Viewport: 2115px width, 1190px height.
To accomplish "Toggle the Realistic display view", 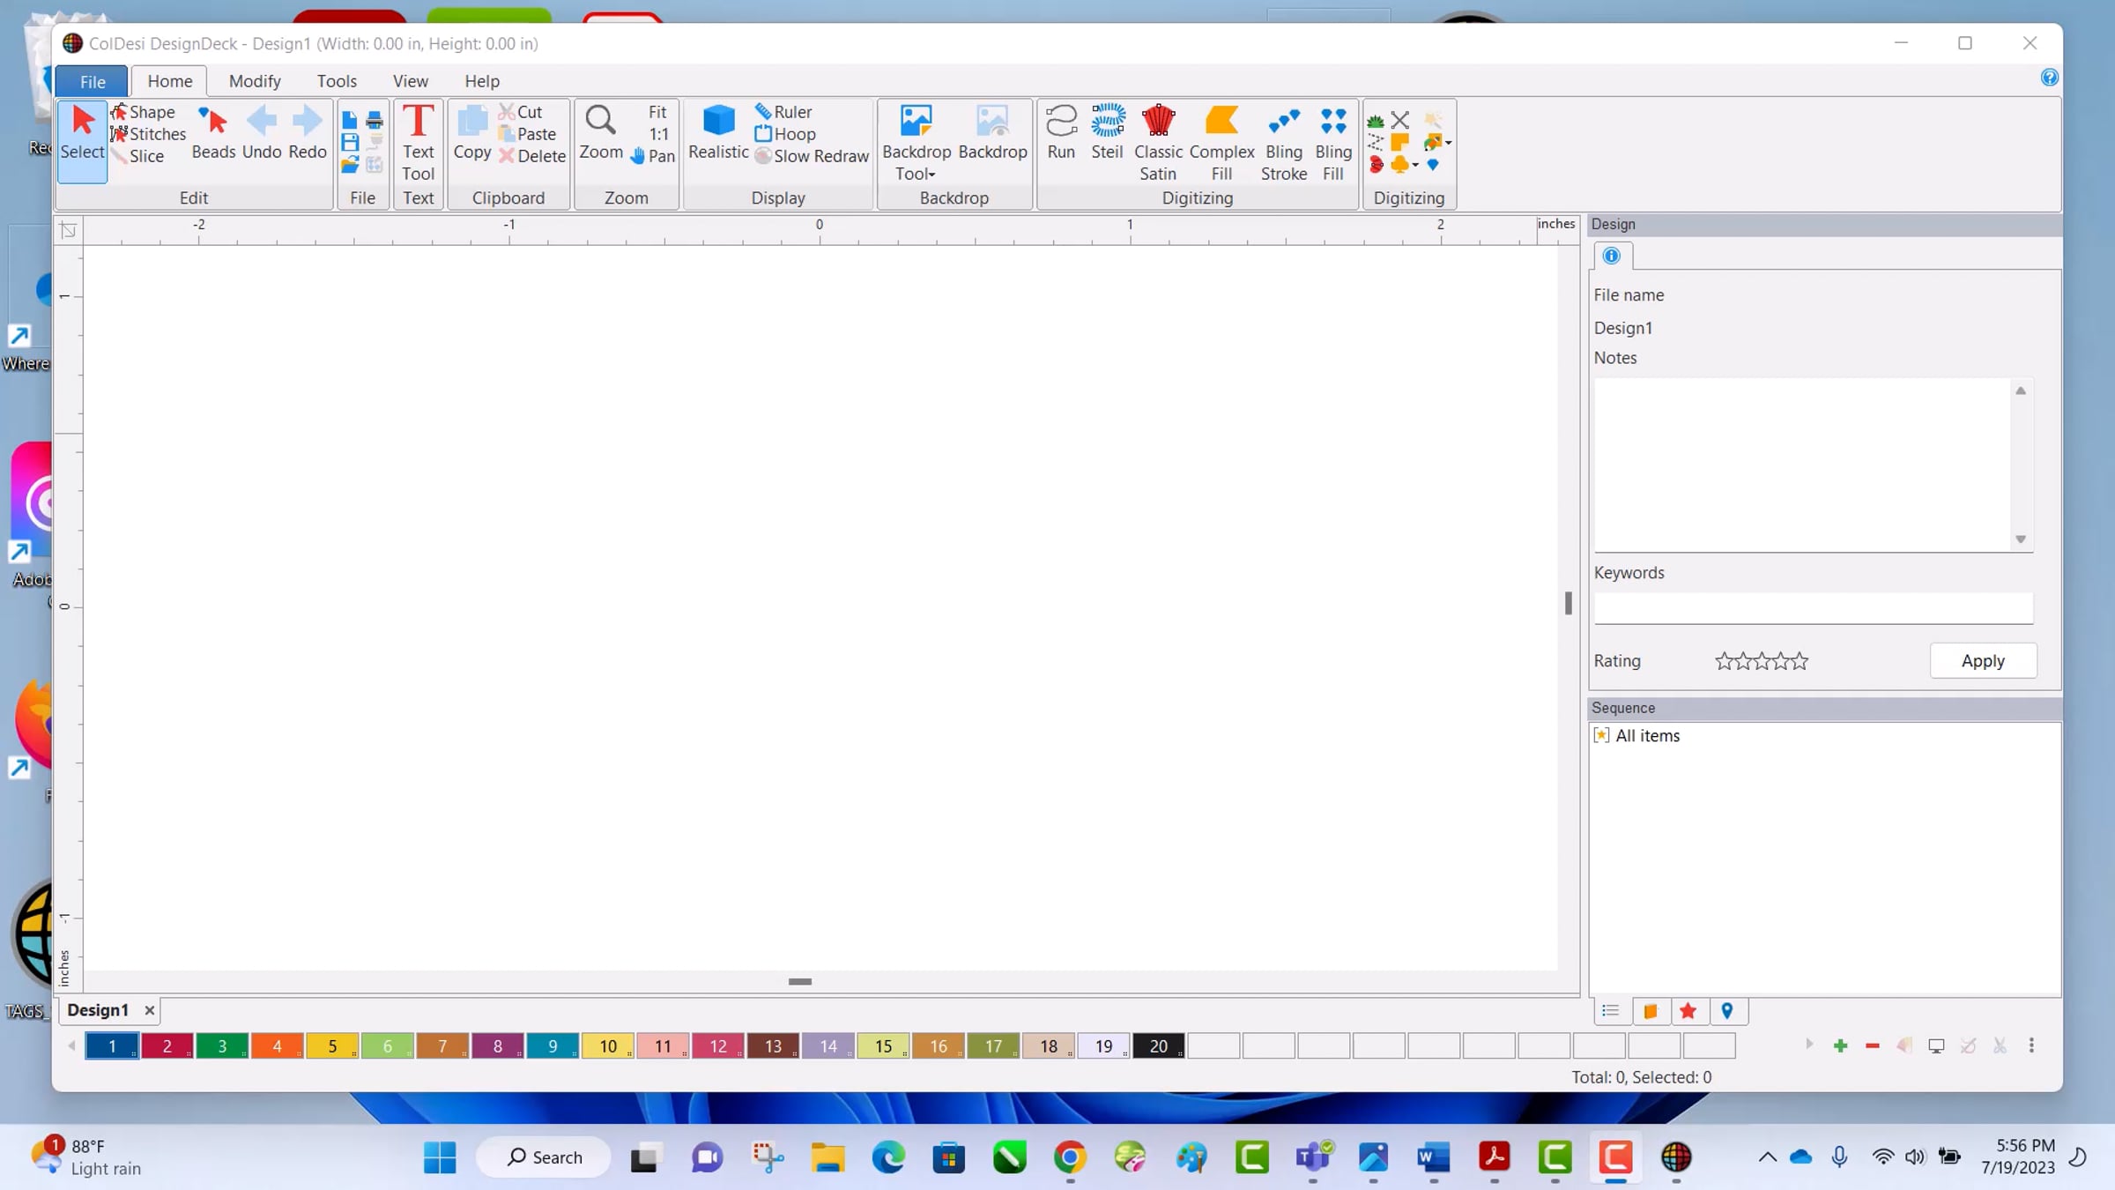I will click(718, 132).
